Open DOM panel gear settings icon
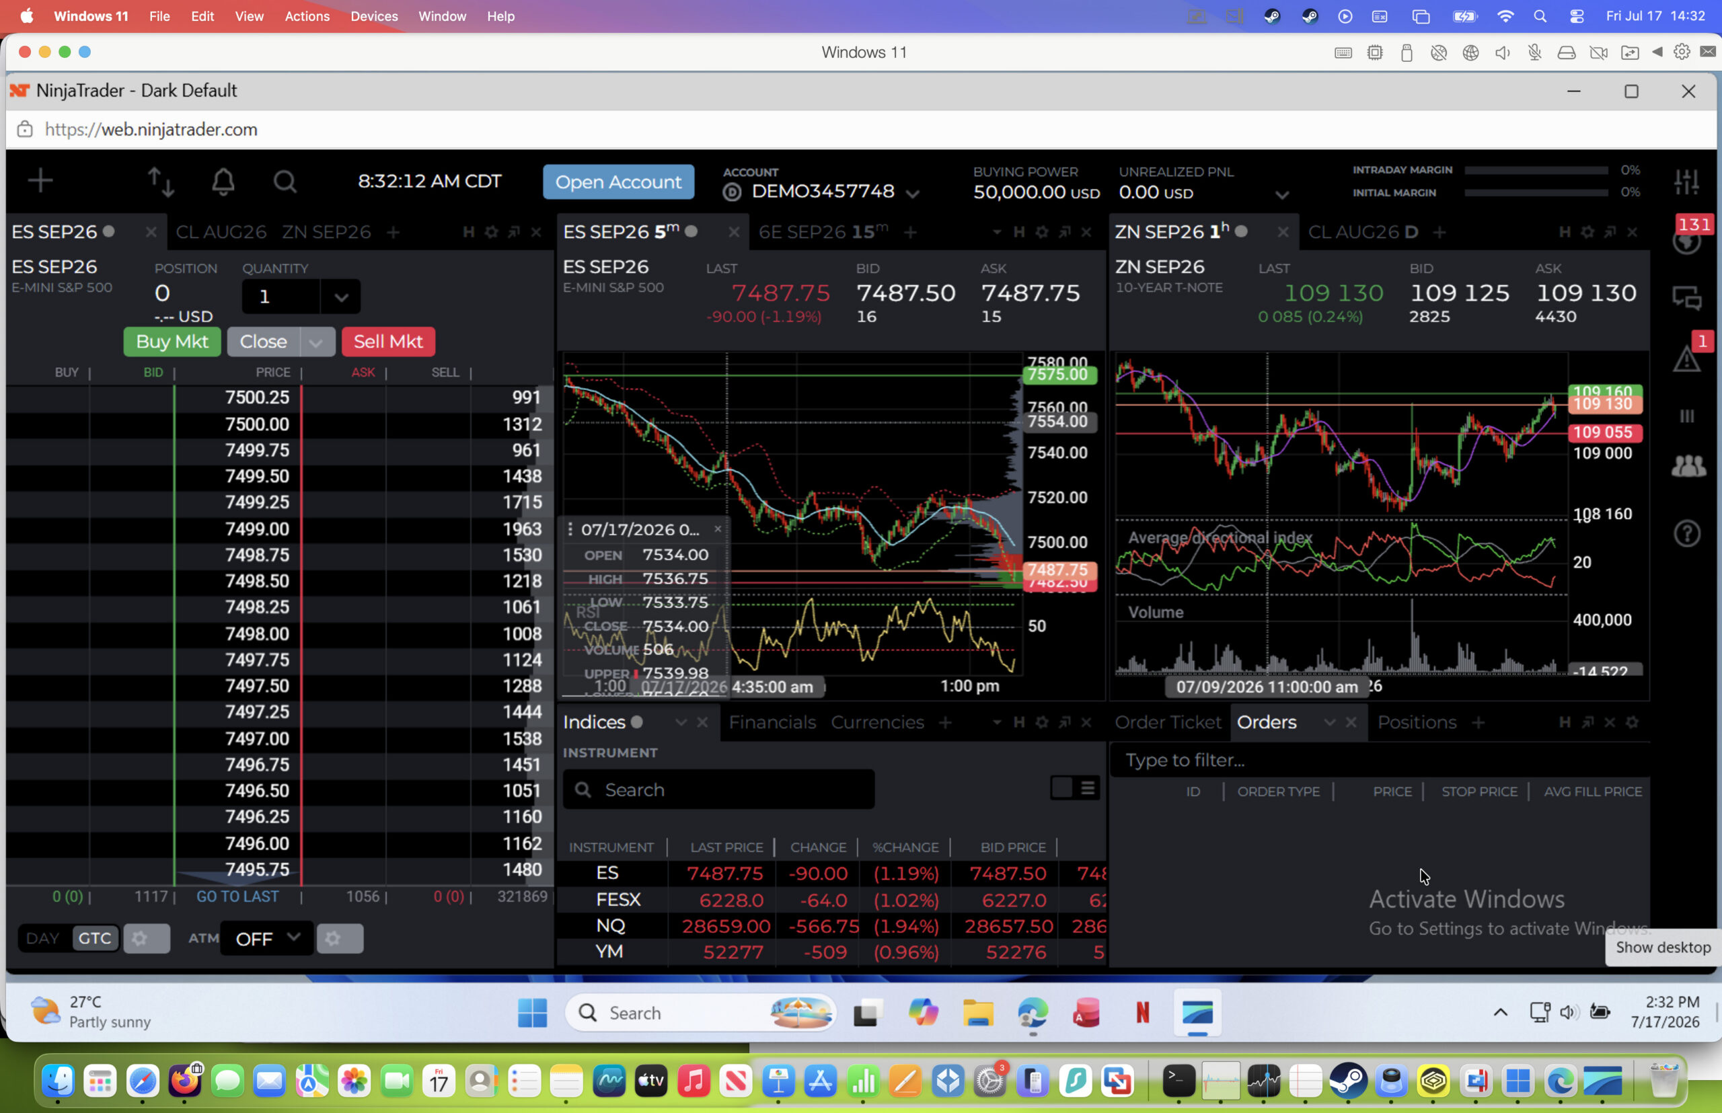 click(x=492, y=232)
